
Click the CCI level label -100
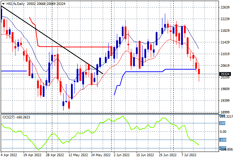coord(223,140)
